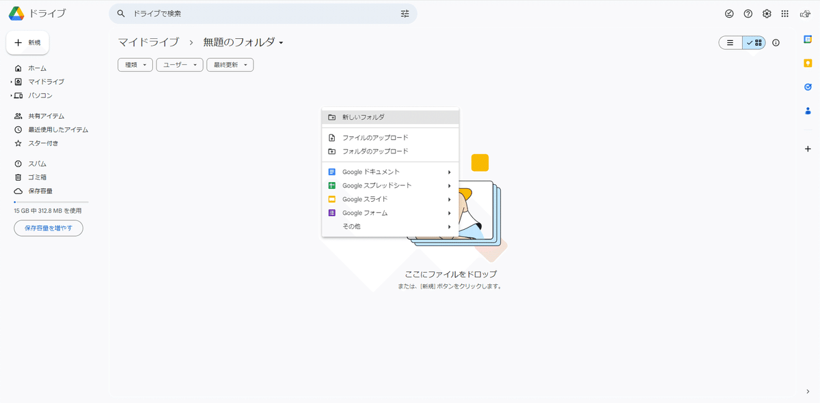
Task: Choose フォルダのアップロード menu entry
Action: point(390,151)
